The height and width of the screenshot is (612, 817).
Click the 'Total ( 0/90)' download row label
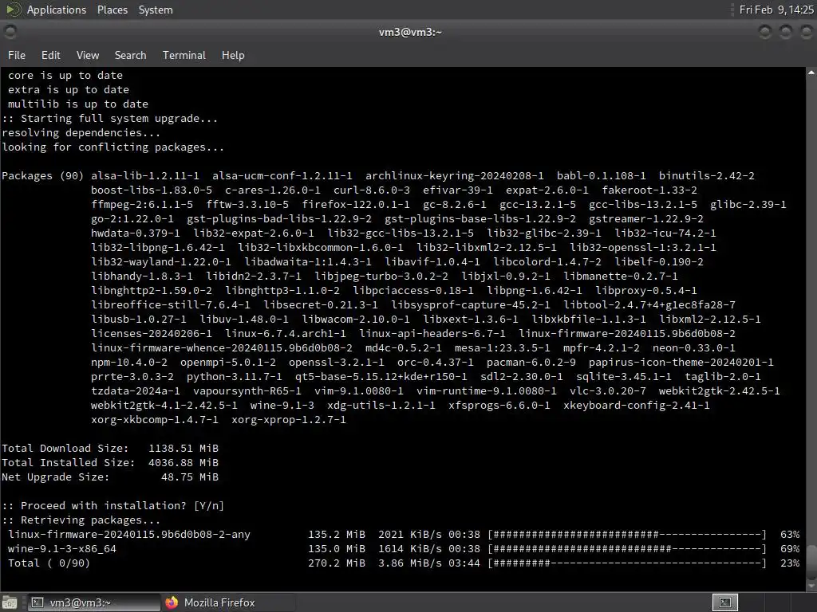click(49, 563)
